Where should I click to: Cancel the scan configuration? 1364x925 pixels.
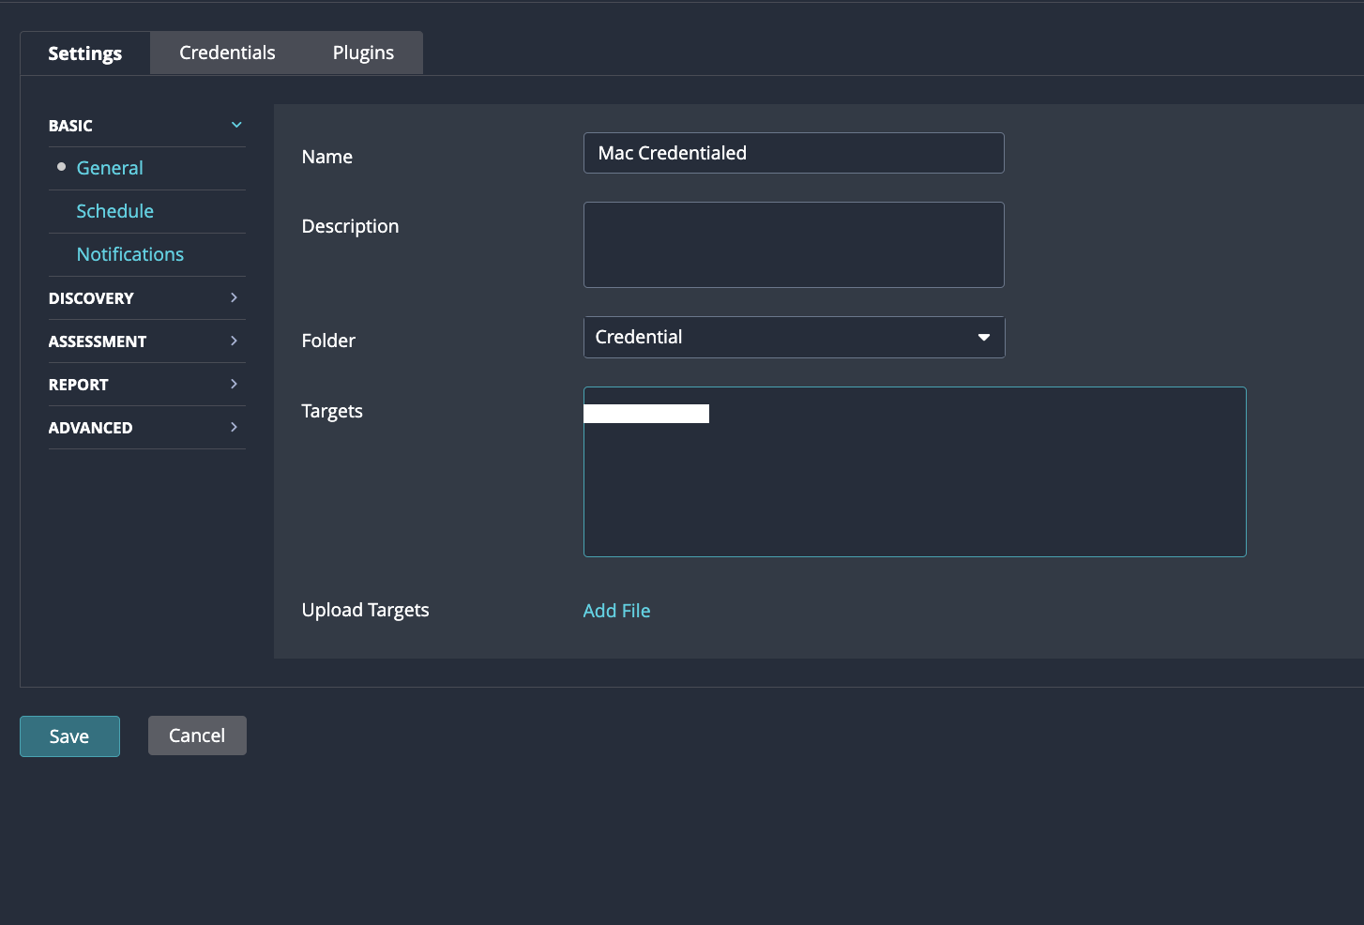click(x=196, y=735)
